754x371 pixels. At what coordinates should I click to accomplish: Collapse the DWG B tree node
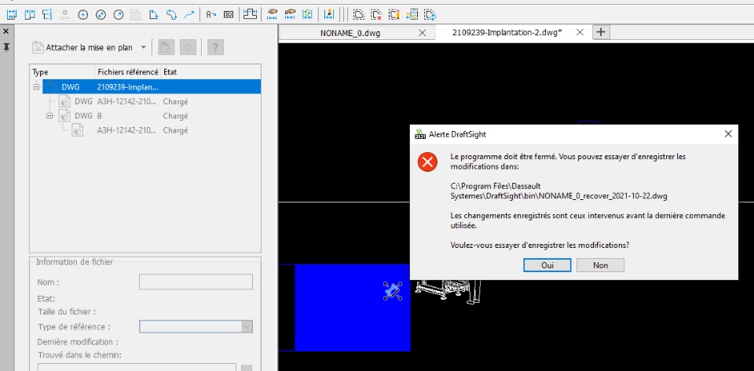[49, 115]
